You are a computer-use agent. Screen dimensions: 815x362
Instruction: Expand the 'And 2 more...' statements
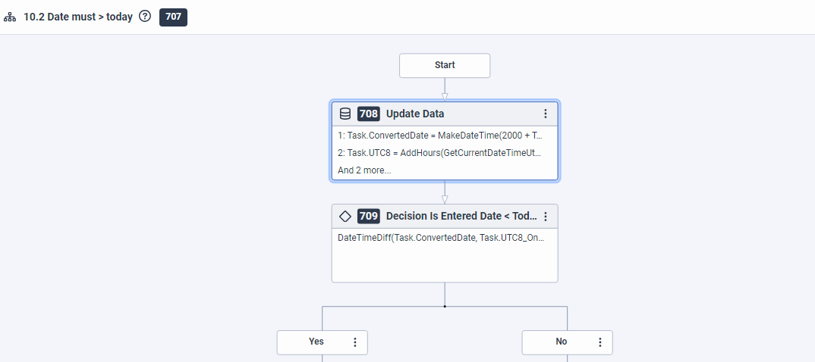coord(364,170)
